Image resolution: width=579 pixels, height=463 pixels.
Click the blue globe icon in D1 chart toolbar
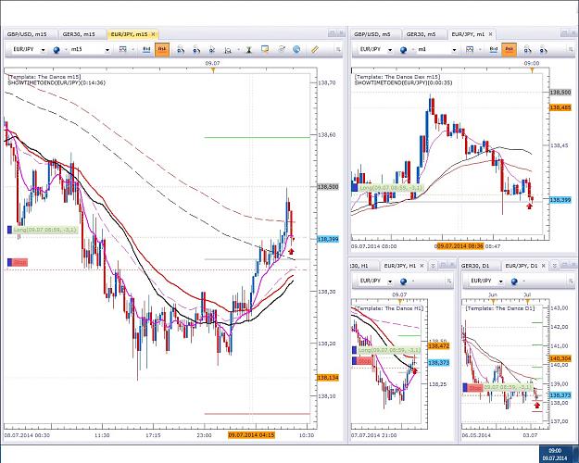(514, 282)
